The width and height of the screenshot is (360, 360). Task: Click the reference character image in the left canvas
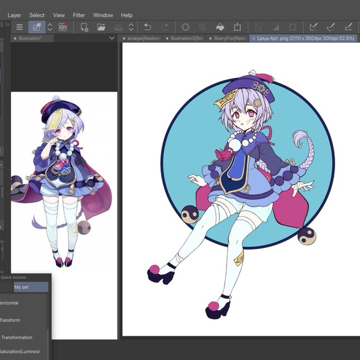(61, 182)
